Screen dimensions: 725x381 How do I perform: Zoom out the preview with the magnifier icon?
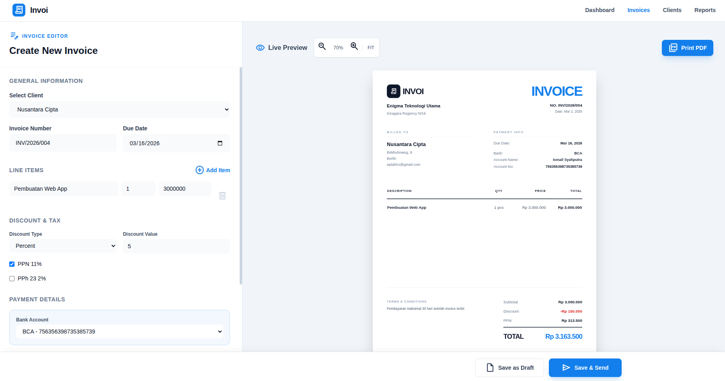pos(322,47)
